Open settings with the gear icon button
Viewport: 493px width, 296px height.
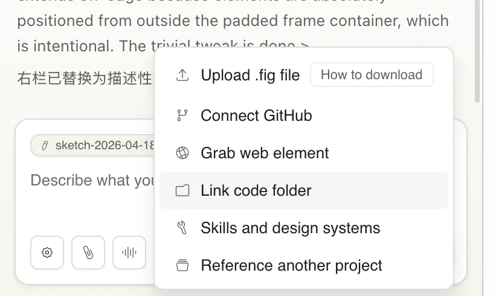(47, 253)
